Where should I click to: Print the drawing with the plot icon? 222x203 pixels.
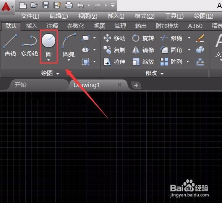coord(69,5)
